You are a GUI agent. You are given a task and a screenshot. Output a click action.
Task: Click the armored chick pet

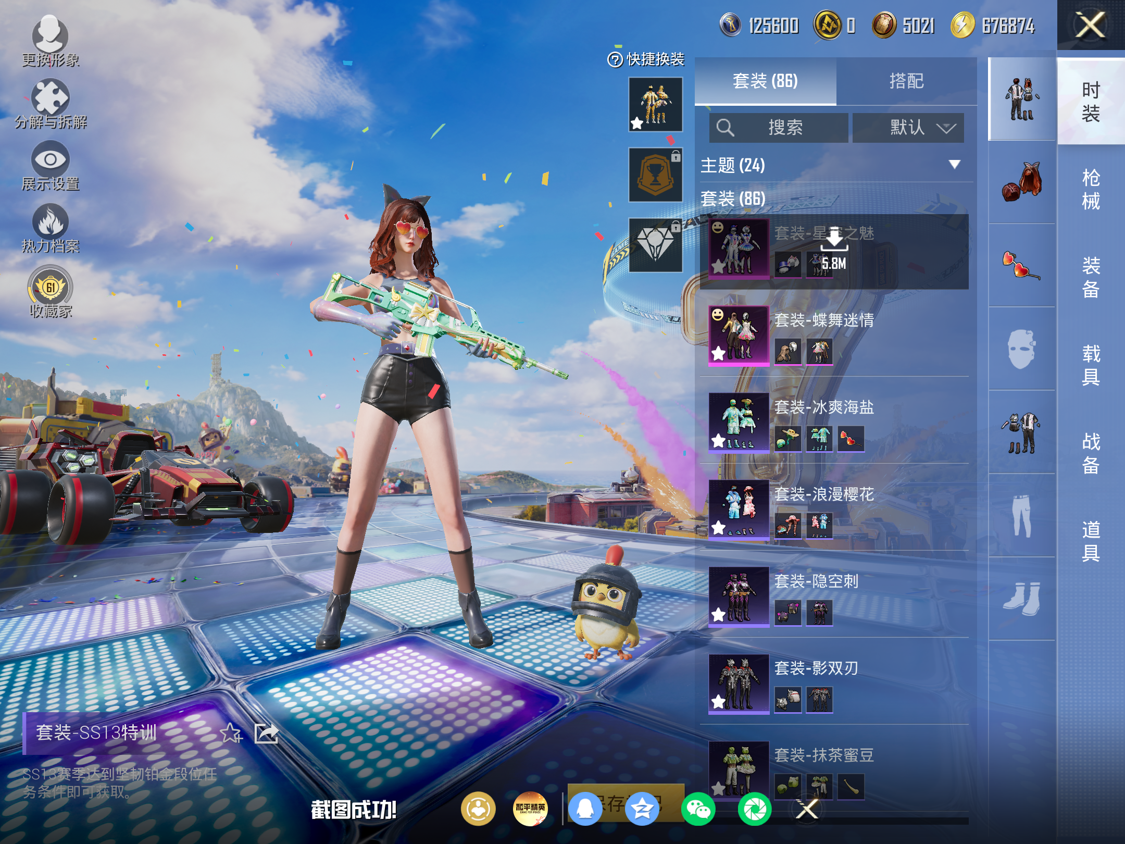(607, 603)
